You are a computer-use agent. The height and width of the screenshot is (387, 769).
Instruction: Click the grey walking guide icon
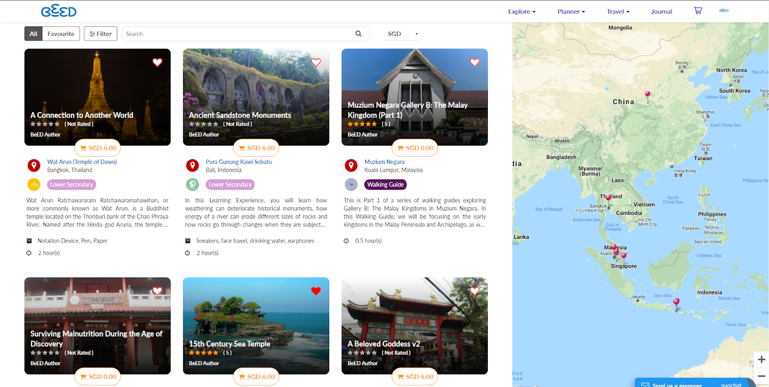(x=351, y=184)
